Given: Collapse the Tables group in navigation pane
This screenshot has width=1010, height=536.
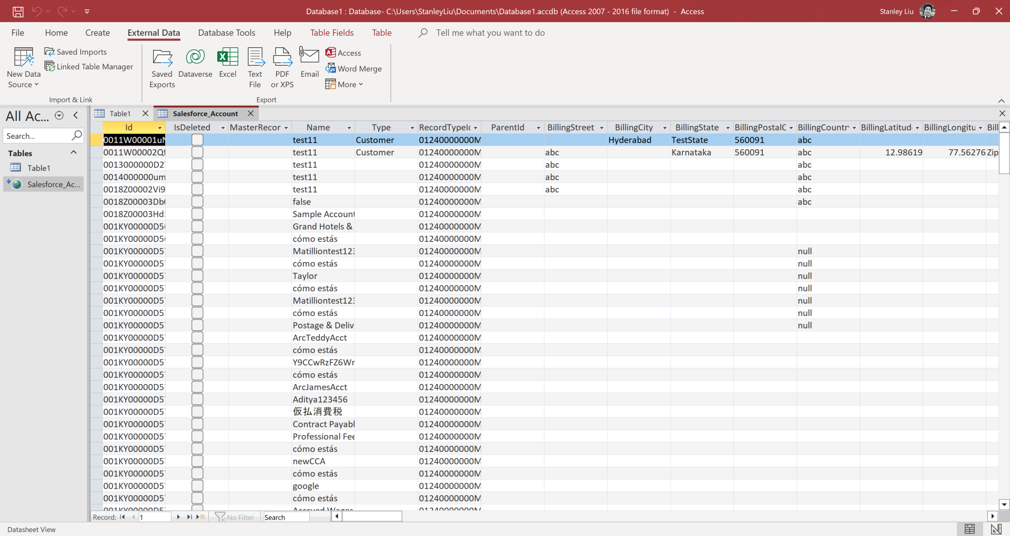Looking at the screenshot, I should click(x=74, y=153).
